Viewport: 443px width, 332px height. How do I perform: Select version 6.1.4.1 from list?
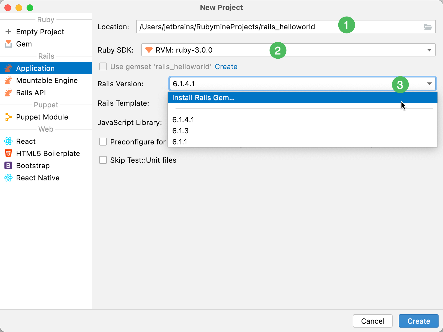coord(303,120)
